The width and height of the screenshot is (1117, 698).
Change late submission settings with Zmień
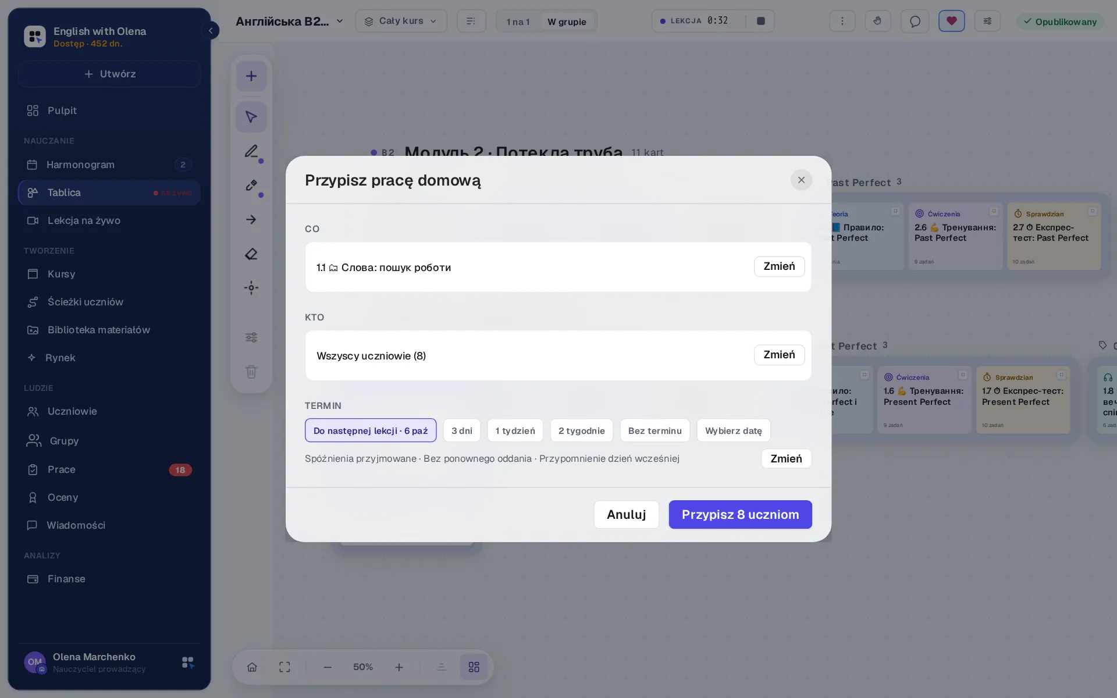tap(787, 458)
